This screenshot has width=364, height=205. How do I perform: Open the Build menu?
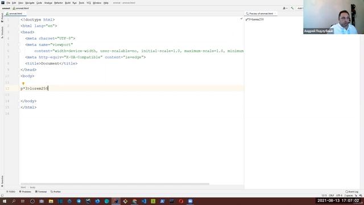pos(68,3)
